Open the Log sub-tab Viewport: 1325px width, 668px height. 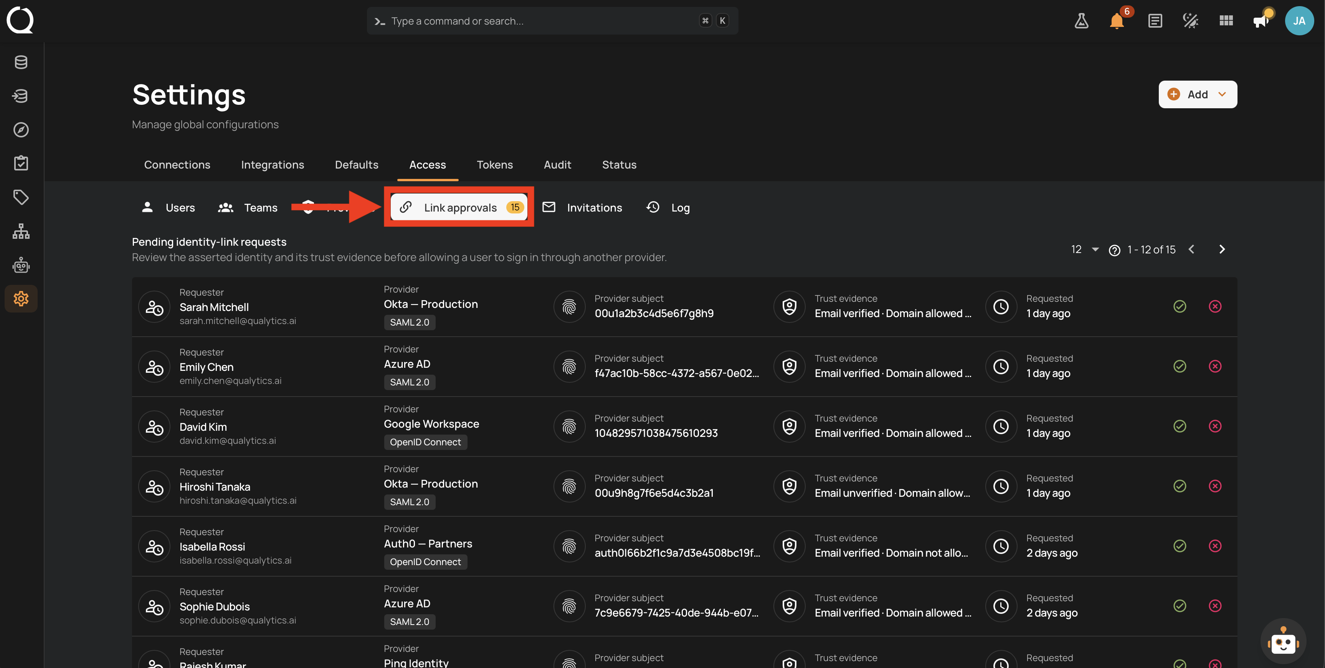pos(667,207)
